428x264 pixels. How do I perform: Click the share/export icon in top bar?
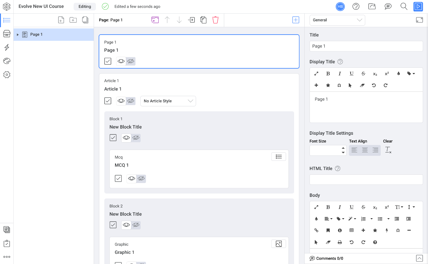pos(372,6)
